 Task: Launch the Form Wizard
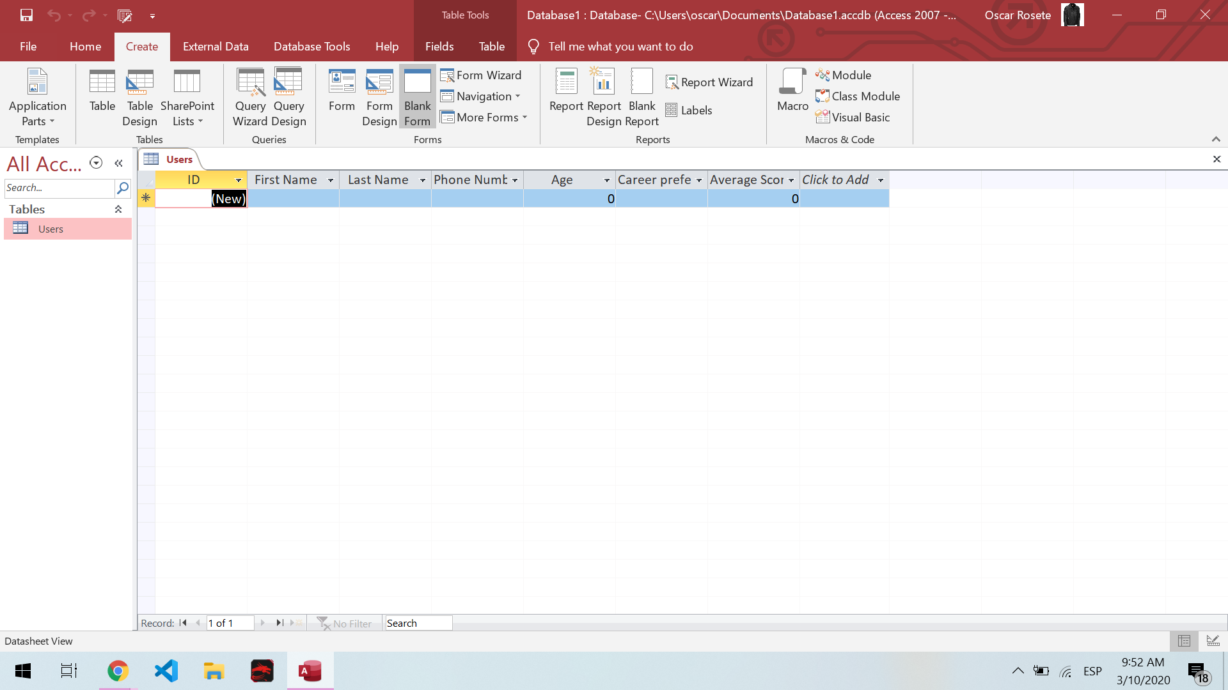(x=481, y=75)
